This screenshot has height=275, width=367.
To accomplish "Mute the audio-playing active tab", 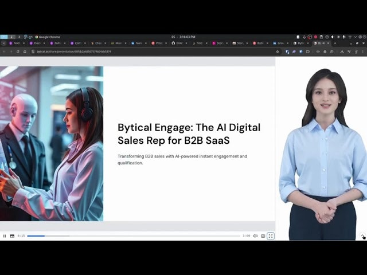I will click(x=323, y=44).
